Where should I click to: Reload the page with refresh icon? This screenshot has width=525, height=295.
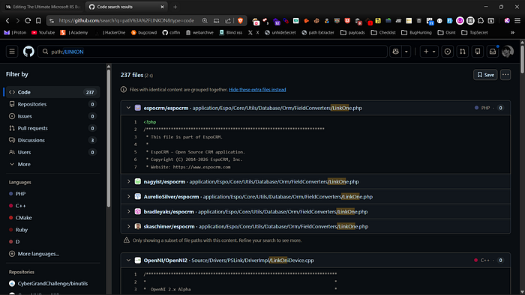tap(28, 21)
